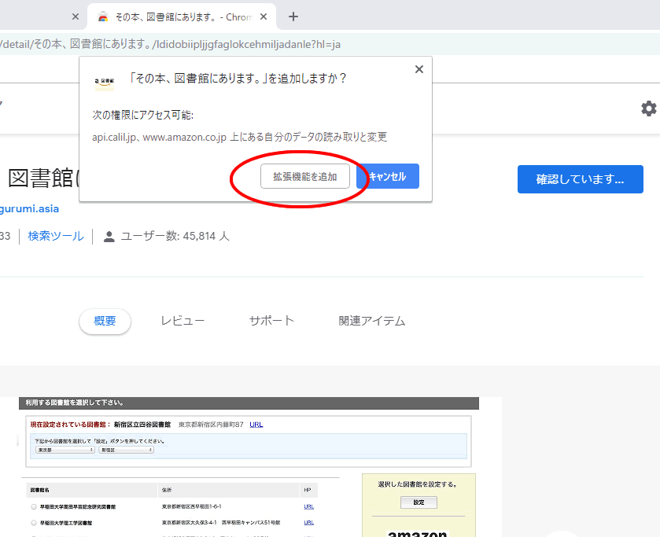Open the gurumi.asia developer link
Screen dimensions: 660x537
click(x=29, y=208)
